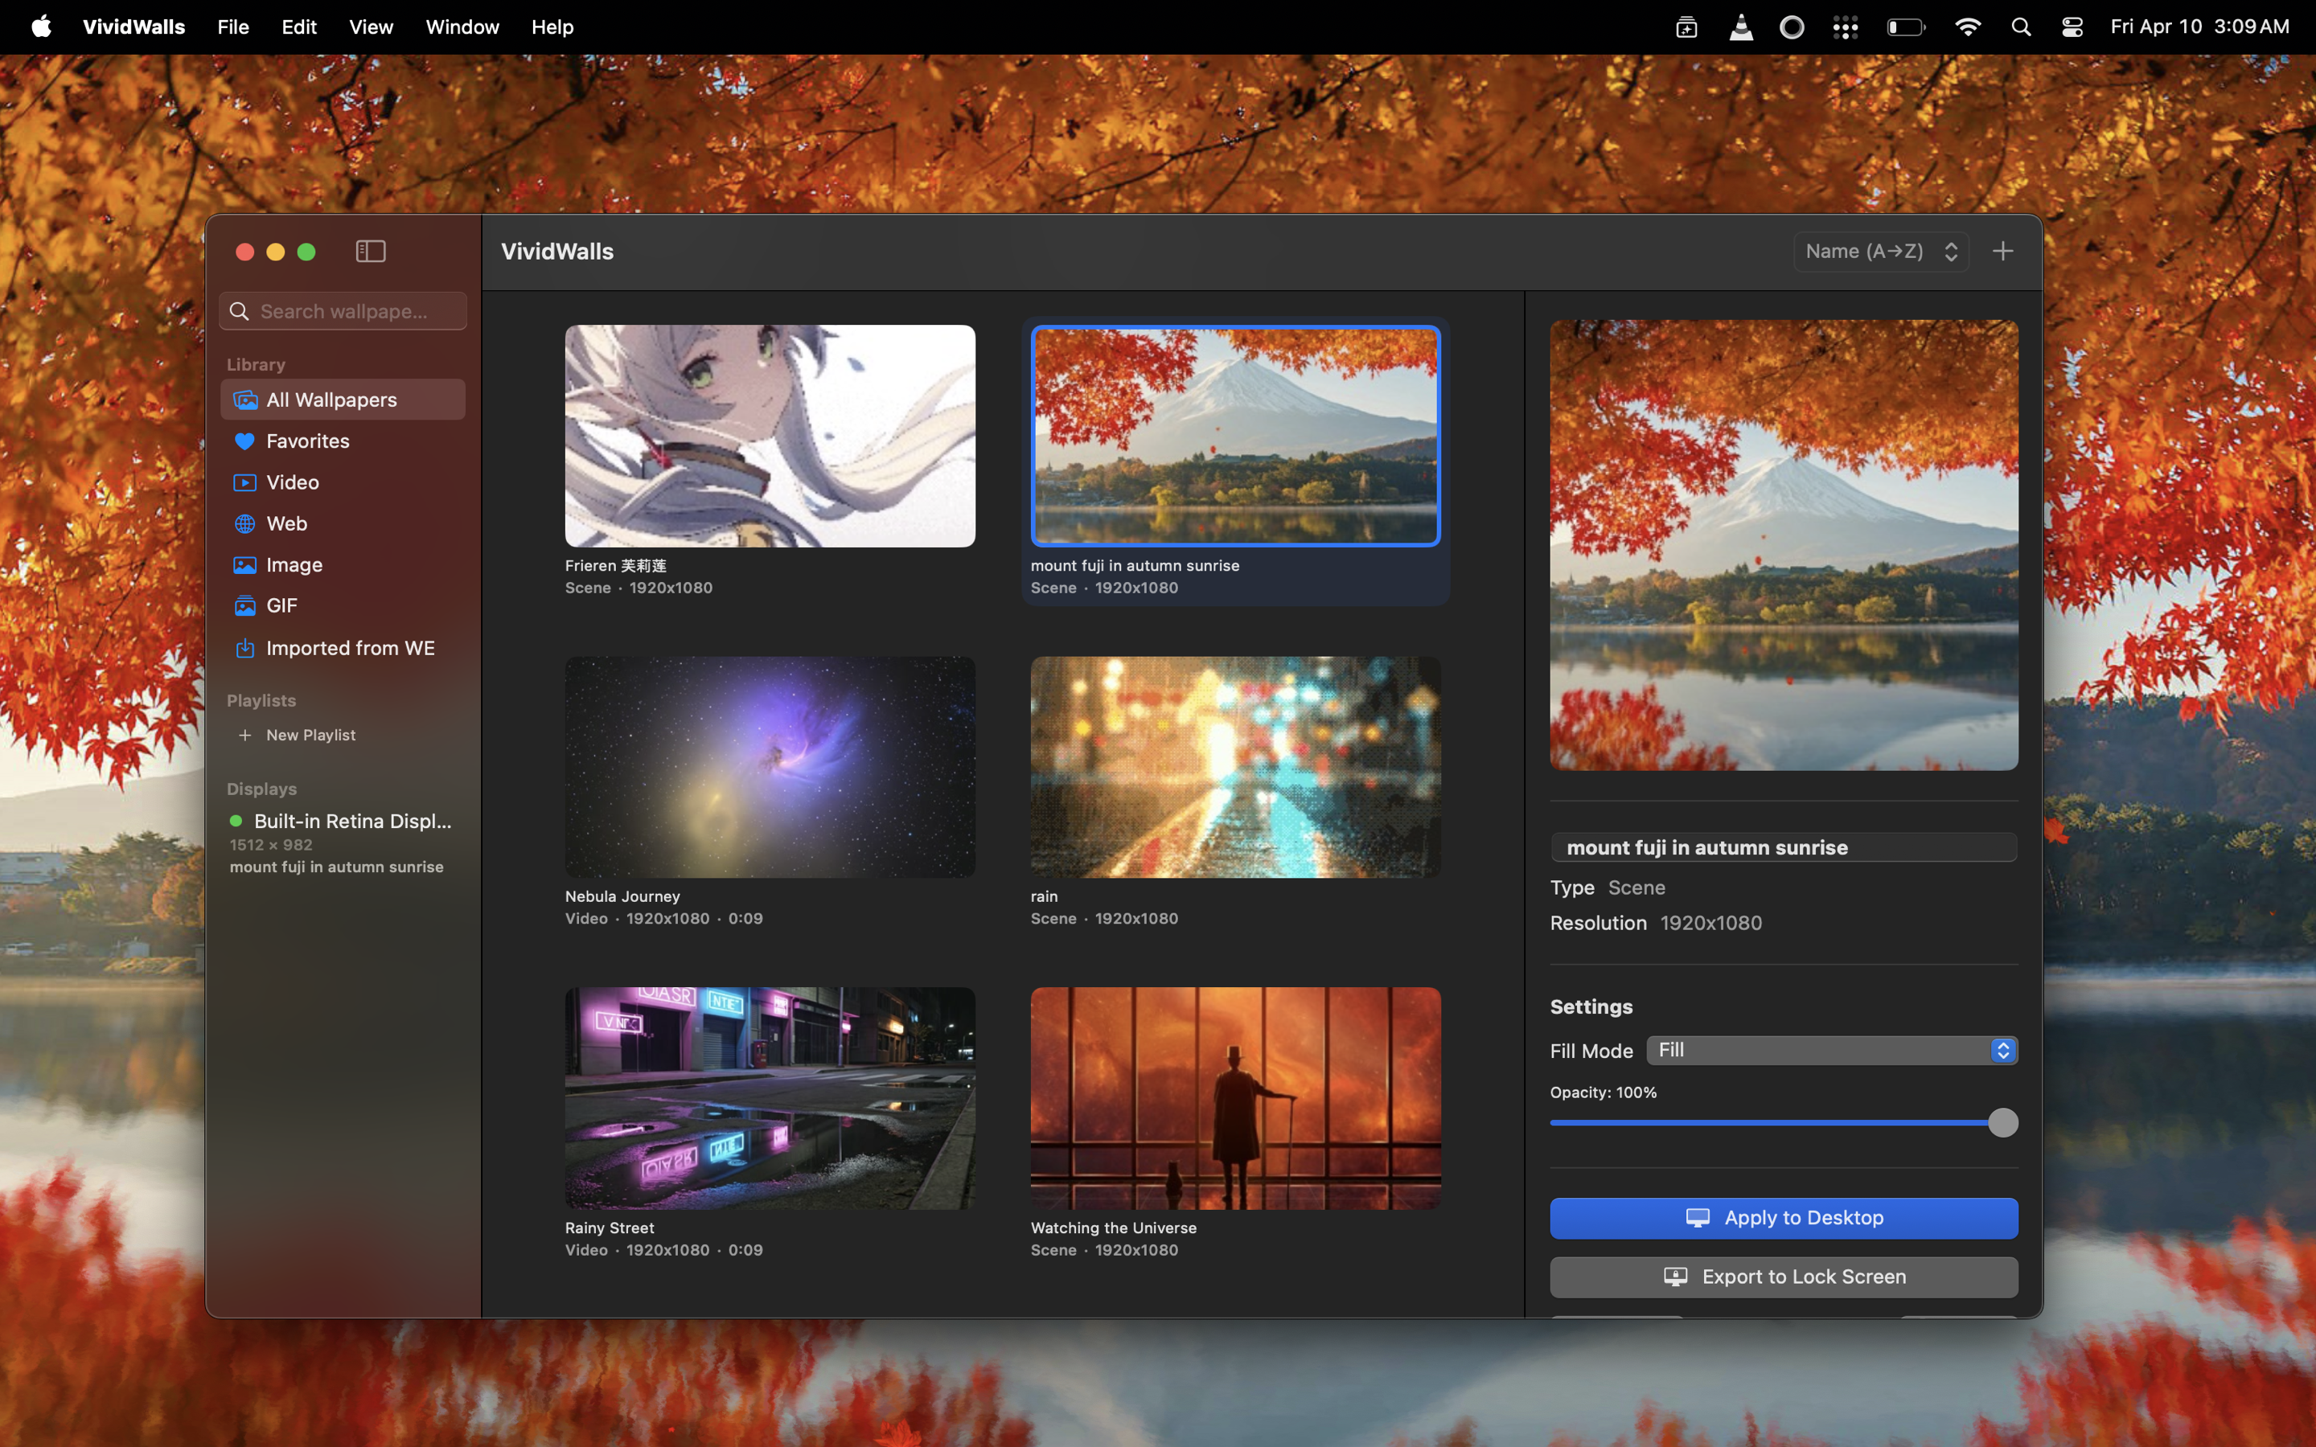Click the Imported from WE icon

[245, 648]
